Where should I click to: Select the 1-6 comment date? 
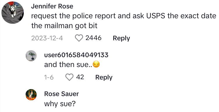pyautogui.click(x=49, y=77)
